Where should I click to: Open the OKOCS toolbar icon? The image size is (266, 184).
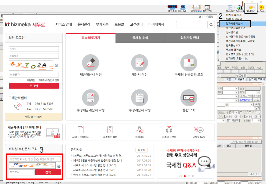point(172,9)
